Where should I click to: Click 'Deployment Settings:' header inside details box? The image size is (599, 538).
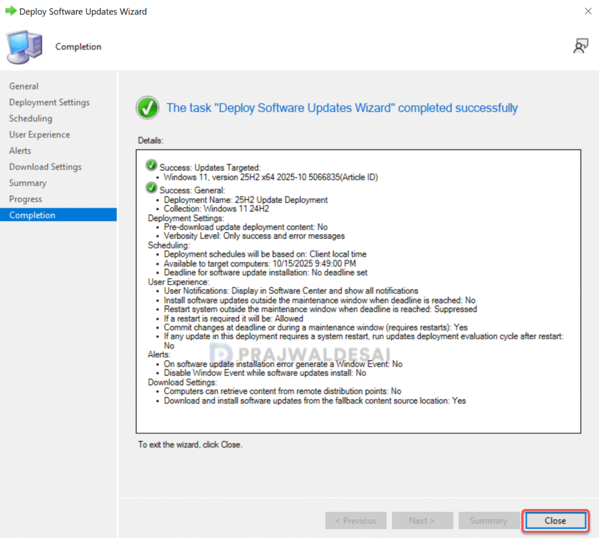[x=186, y=218]
